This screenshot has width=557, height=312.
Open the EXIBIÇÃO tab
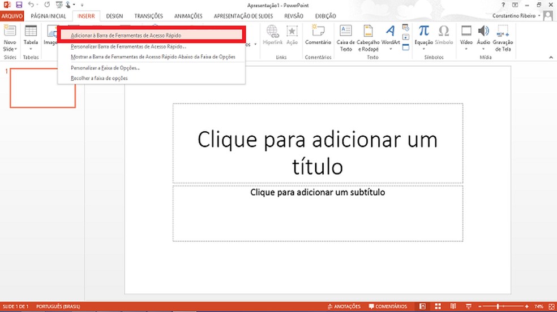(x=325, y=16)
